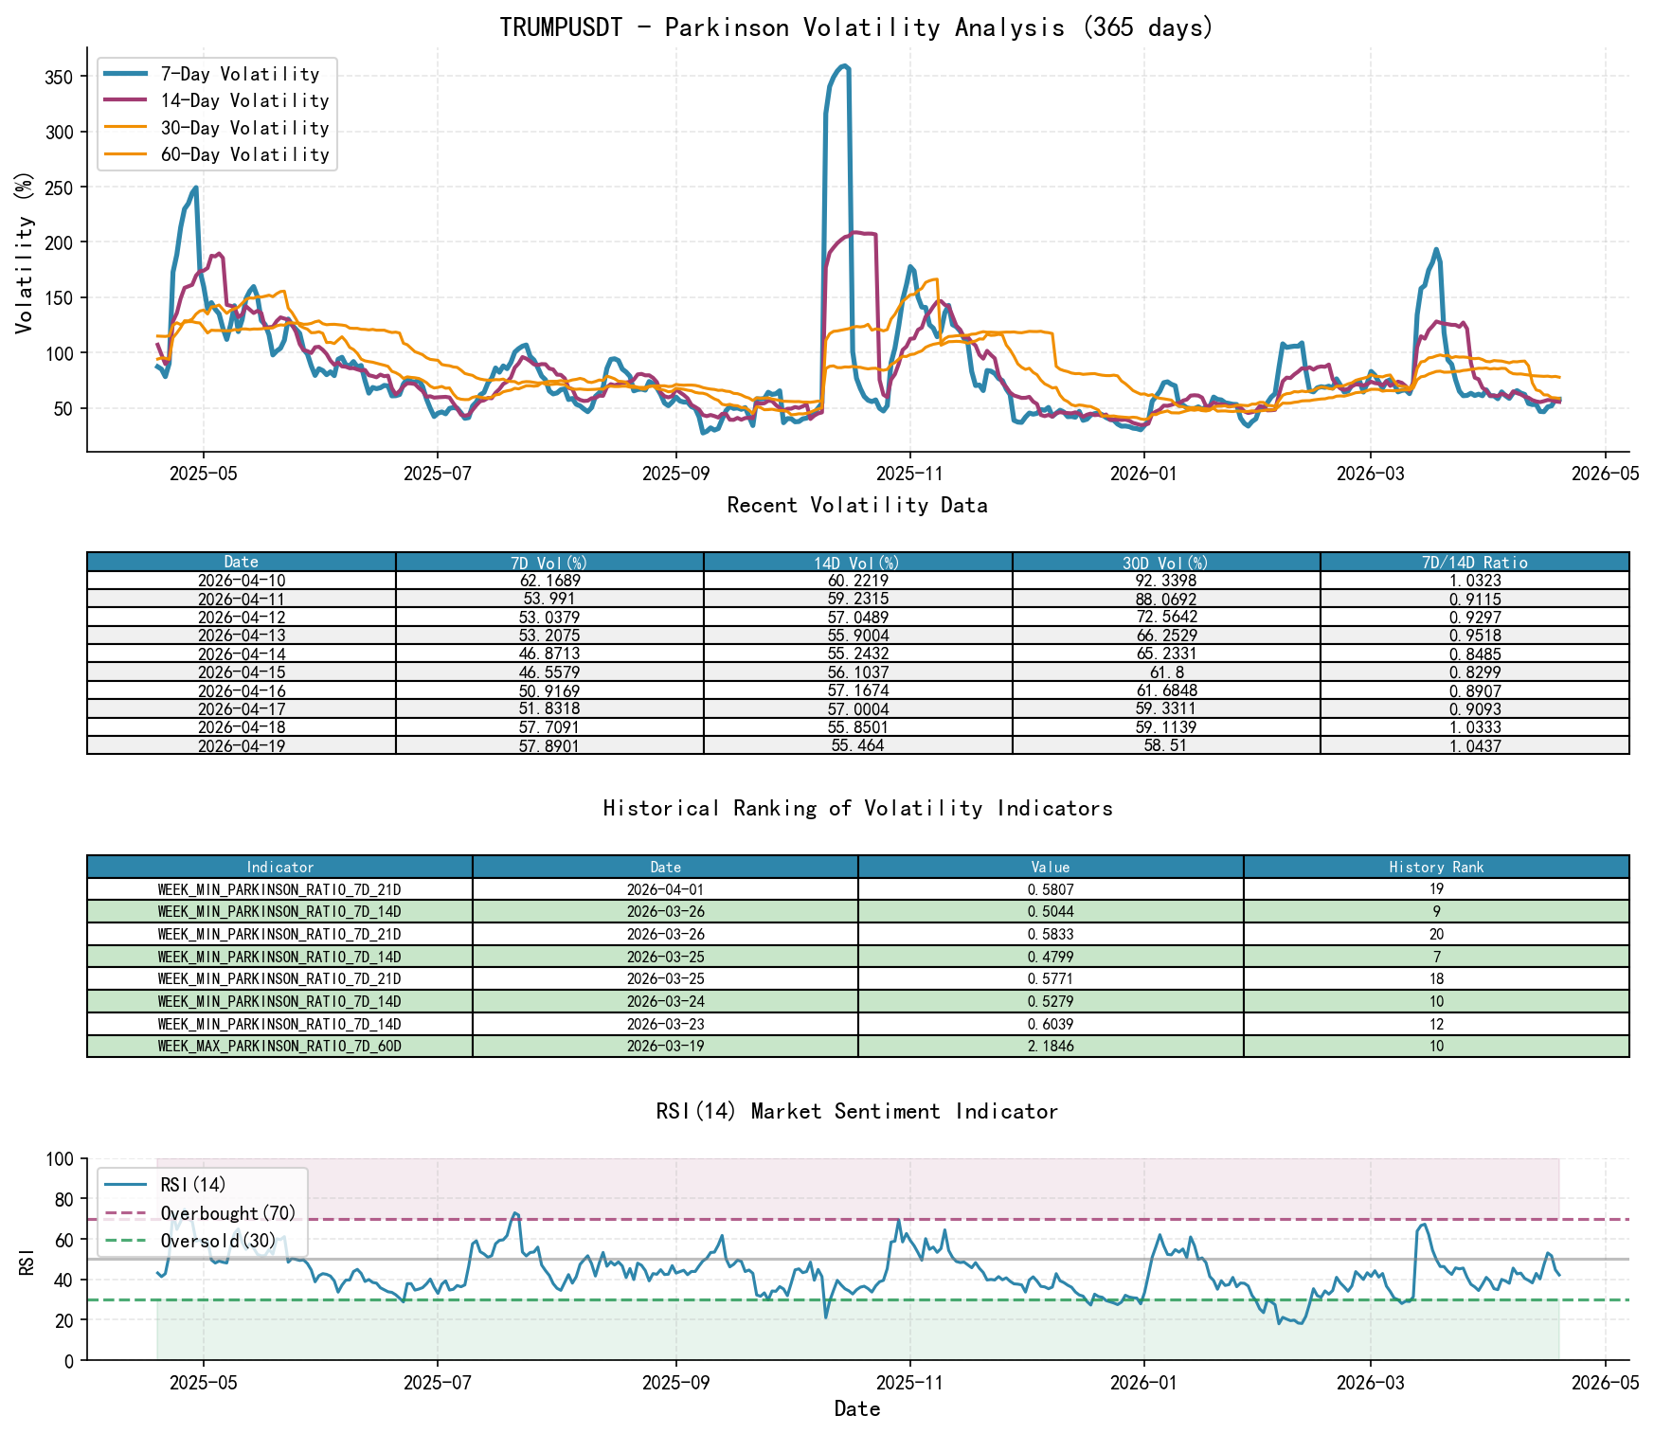1654x1433 pixels.
Task: Click the 46.5579 cell in 7D Vol column
Action: (x=549, y=672)
